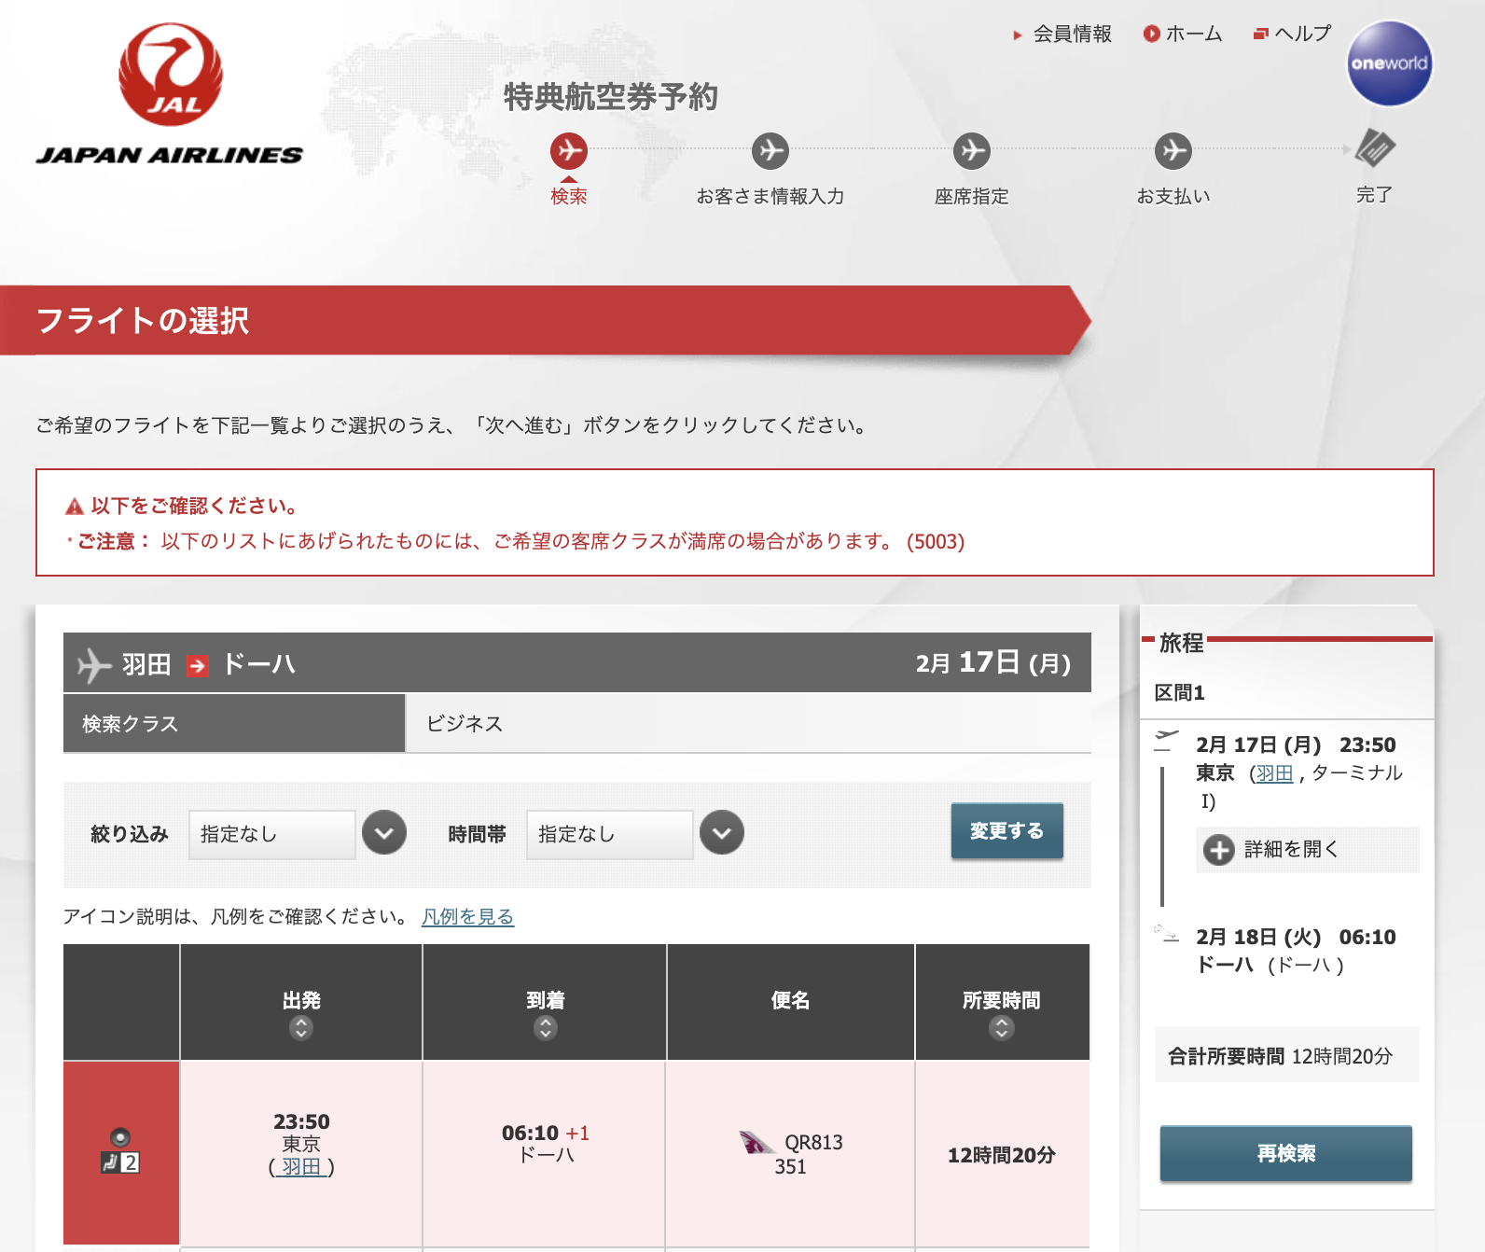Click the Qatar Airways tail logo
1485x1252 pixels.
[756, 1143]
